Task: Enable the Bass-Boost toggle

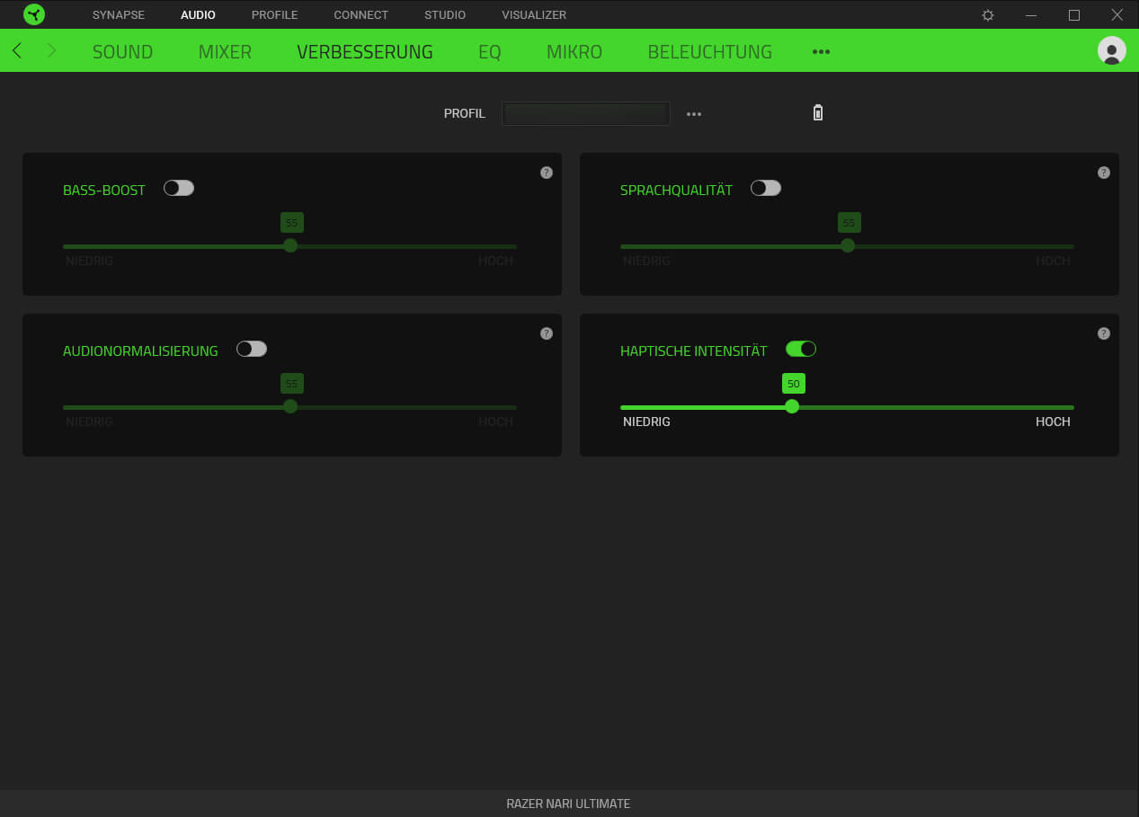Action: click(179, 188)
